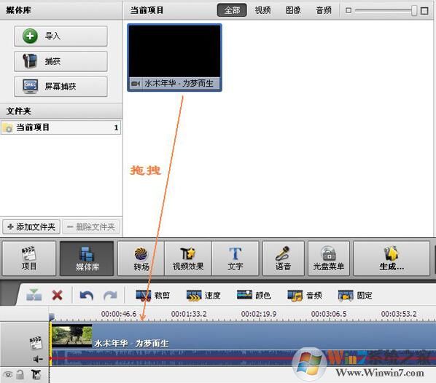
Task: Click the thumbnail size slider handle
Action: point(414,10)
